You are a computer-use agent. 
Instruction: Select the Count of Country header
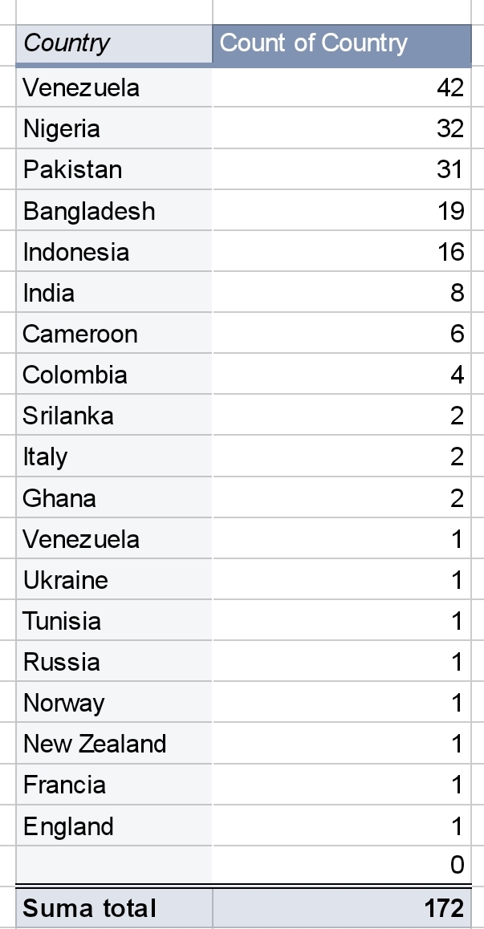tap(342, 44)
